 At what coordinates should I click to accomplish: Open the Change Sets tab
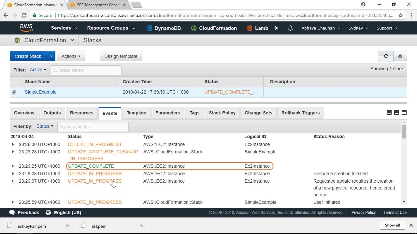click(259, 113)
